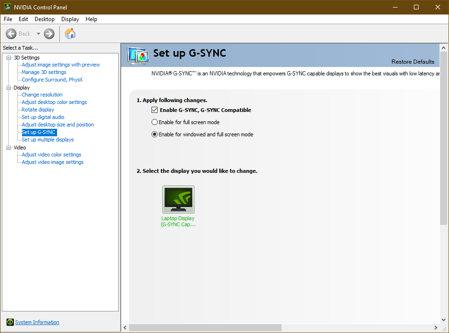Image resolution: width=449 pixels, height=333 pixels.
Task: Open the Home icon in toolbar
Action: pyautogui.click(x=70, y=34)
